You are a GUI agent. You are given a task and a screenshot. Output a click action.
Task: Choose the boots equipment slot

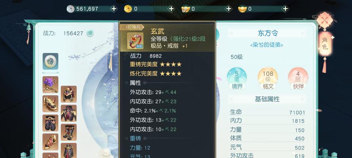(68, 132)
